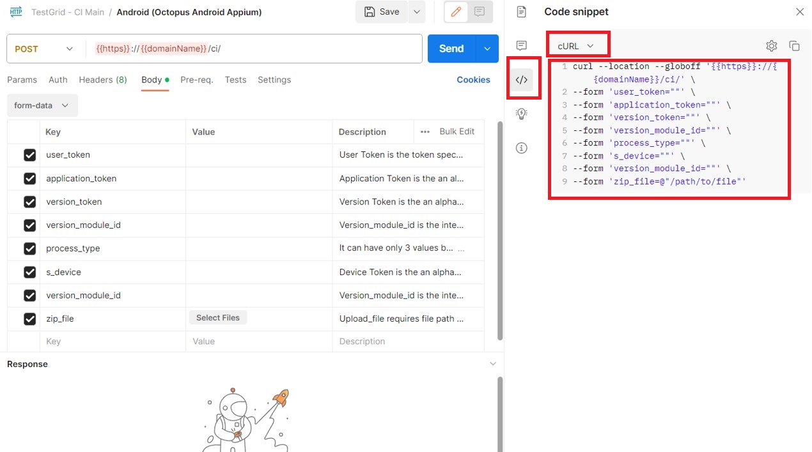Switch to the Pre-req. tab
The height and width of the screenshot is (452, 812).
(197, 80)
